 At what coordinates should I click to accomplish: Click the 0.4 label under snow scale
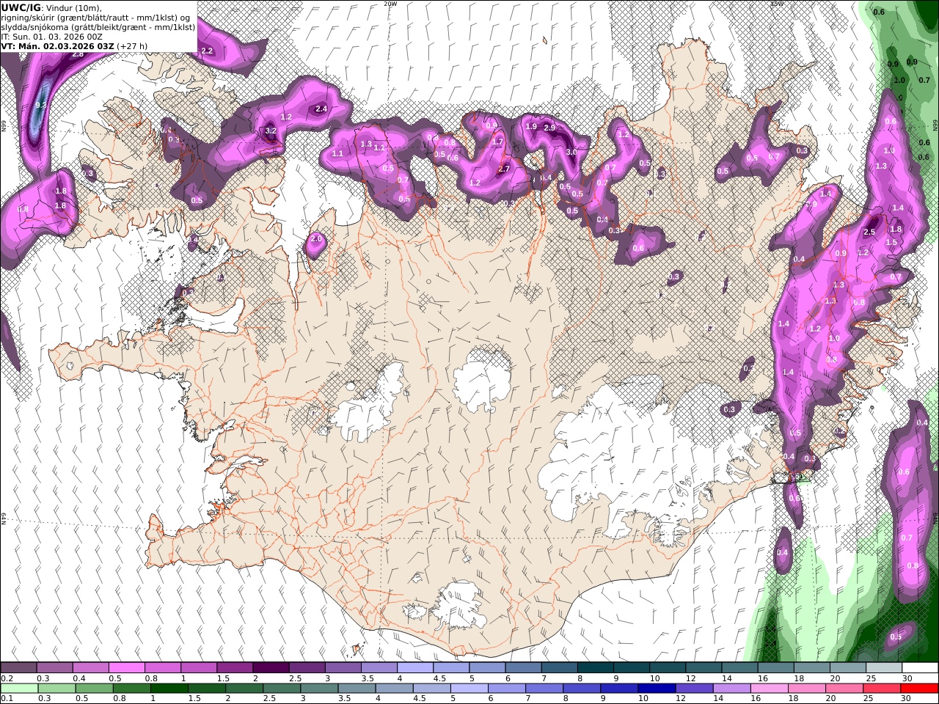point(78,678)
